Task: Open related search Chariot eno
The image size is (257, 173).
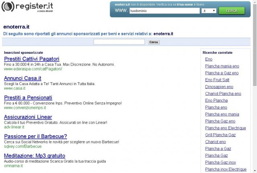Action: (x=216, y=142)
